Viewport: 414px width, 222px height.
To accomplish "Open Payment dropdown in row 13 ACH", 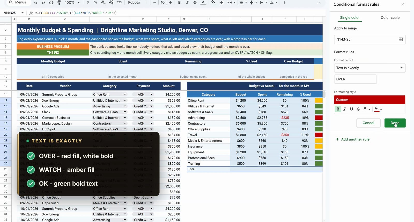I will click(x=151, y=94).
